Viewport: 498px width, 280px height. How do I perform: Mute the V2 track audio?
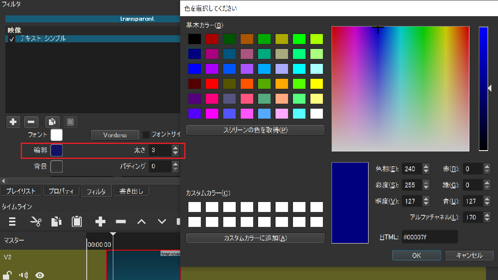point(23,275)
